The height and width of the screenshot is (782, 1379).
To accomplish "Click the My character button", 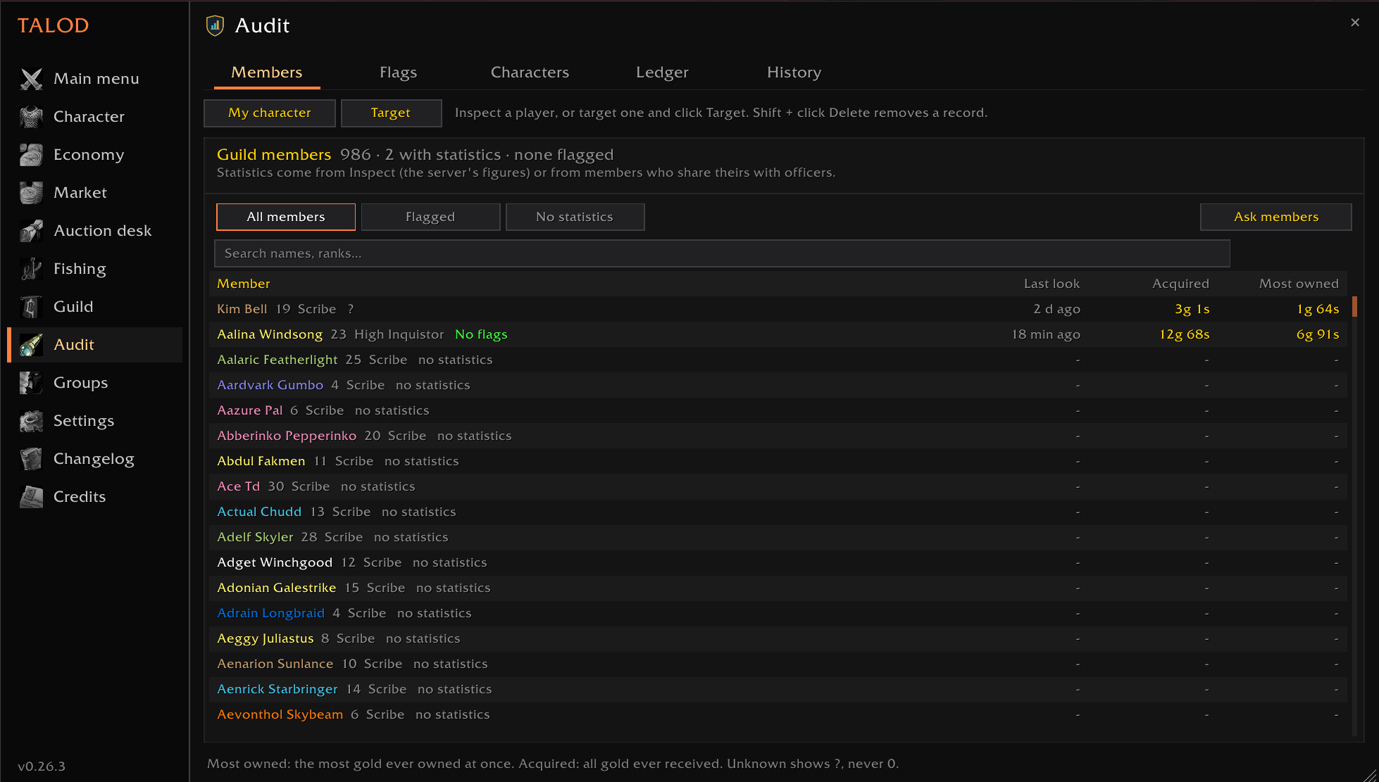I will click(x=270, y=113).
